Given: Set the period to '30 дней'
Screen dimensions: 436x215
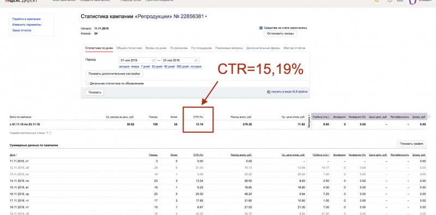Looking at the screenshot, I should (157, 66).
